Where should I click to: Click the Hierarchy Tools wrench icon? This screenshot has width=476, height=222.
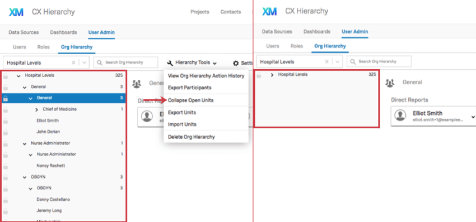click(170, 63)
